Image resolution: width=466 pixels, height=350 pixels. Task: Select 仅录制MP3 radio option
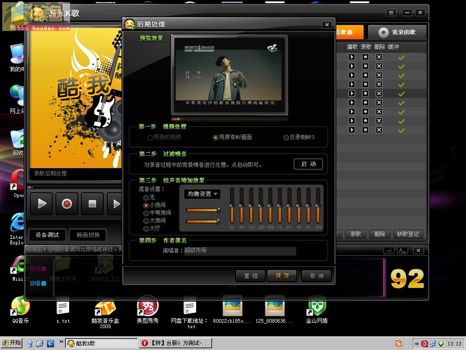coord(299,137)
